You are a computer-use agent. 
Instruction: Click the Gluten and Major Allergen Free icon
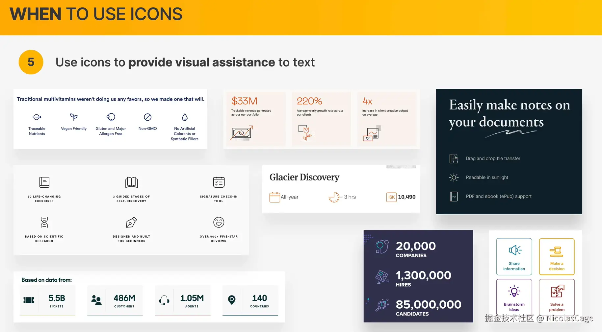(x=111, y=117)
